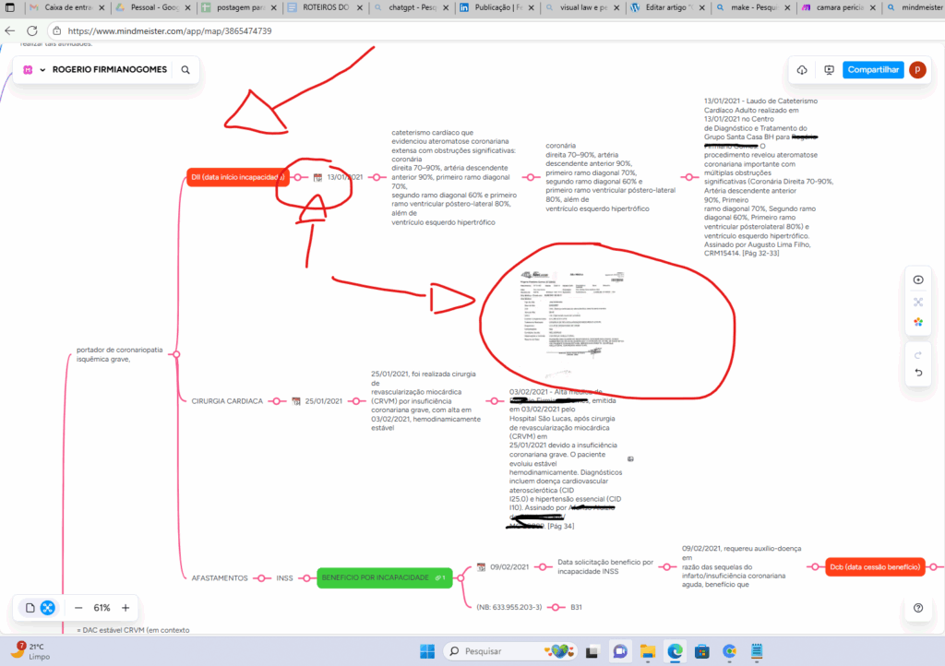Click the redo arrow
This screenshot has width=945, height=666.
point(917,354)
